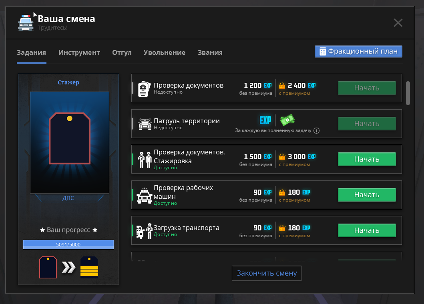Click crown icon in Загрузка транспорта row
The width and height of the screenshot is (424, 304).
point(282,228)
